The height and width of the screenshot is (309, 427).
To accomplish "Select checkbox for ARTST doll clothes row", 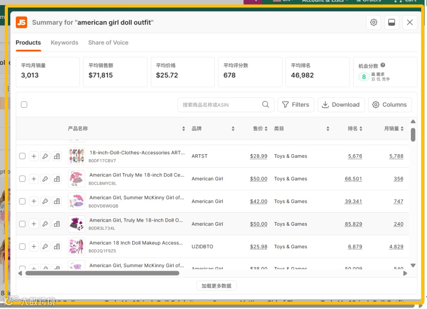I will tap(22, 156).
